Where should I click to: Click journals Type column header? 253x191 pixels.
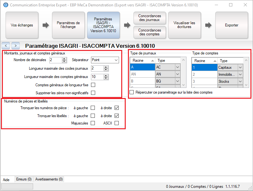pyautogui.click(x=168, y=60)
